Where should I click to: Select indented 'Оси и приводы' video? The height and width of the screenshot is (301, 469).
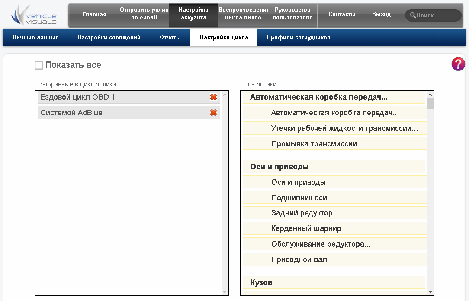[x=334, y=182]
